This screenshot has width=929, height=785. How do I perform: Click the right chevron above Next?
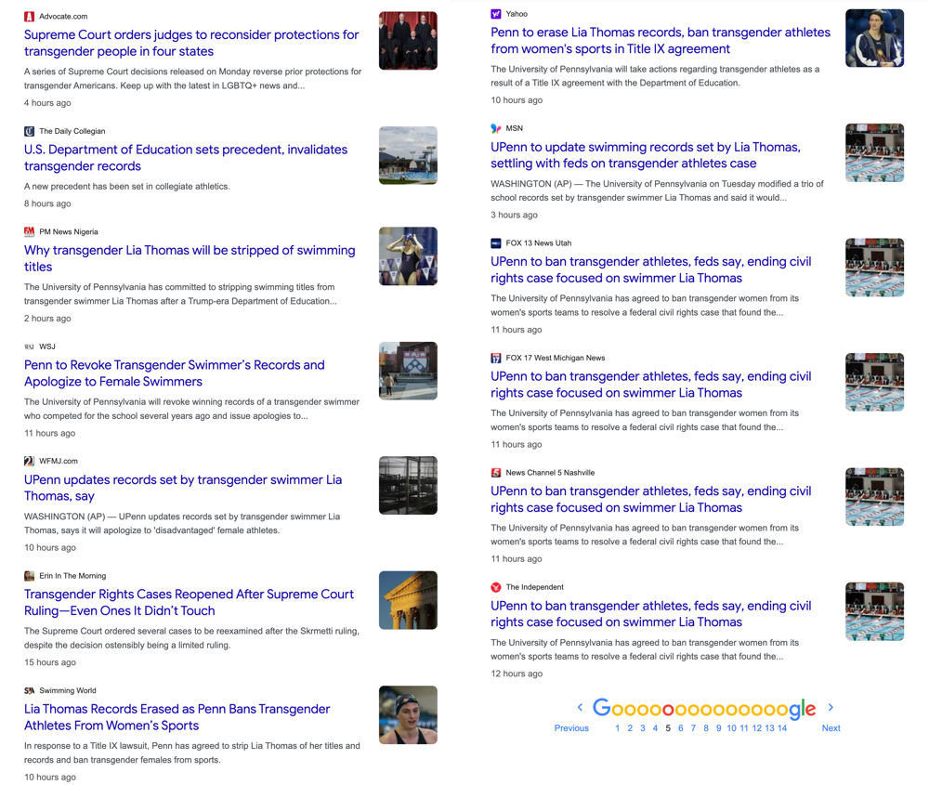click(x=831, y=707)
